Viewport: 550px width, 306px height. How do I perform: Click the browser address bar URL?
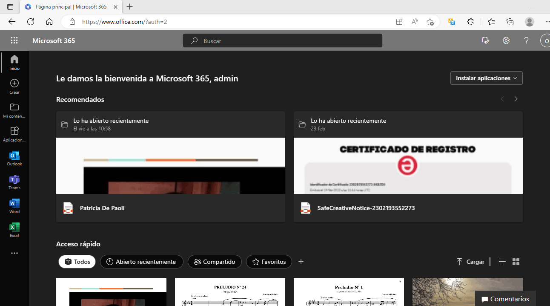[x=124, y=22]
